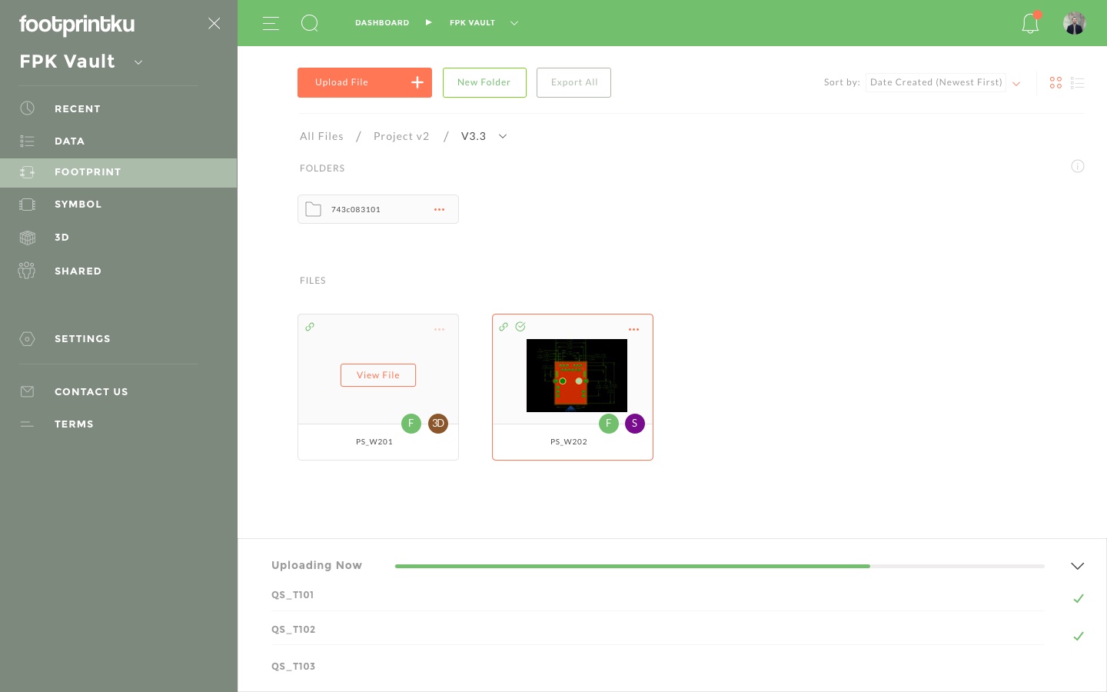The image size is (1107, 692).
Task: Open the Sort by dropdown
Action: tap(945, 82)
